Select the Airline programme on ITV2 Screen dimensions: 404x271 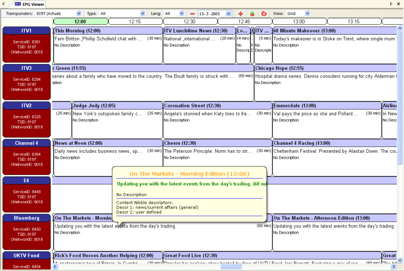coord(389,120)
